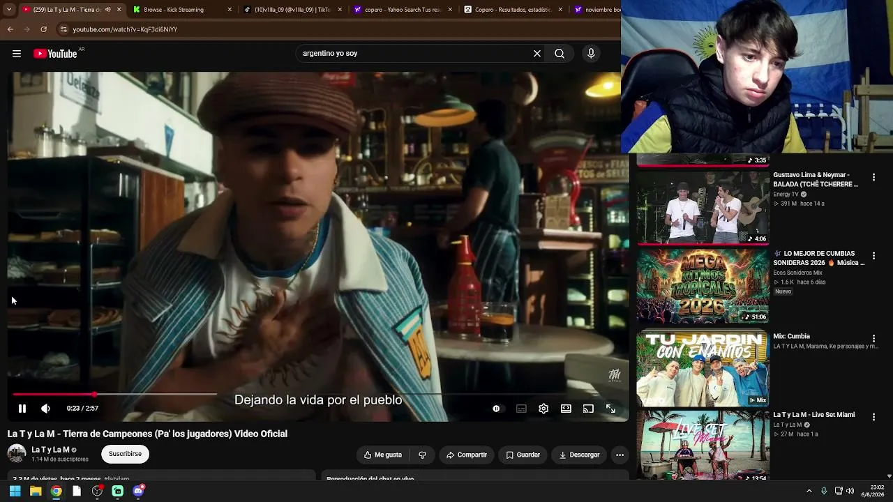This screenshot has width=893, height=502.
Task: Open more actions beside Descargar
Action: coord(620,455)
